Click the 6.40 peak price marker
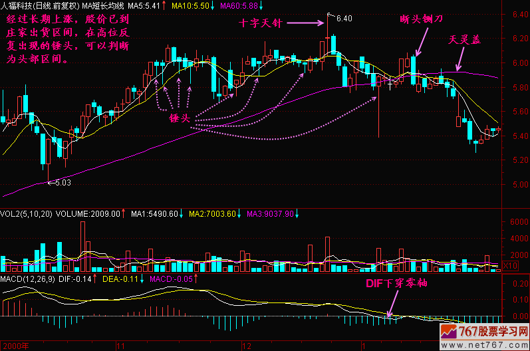The width and height of the screenshot is (530, 351). (x=344, y=19)
